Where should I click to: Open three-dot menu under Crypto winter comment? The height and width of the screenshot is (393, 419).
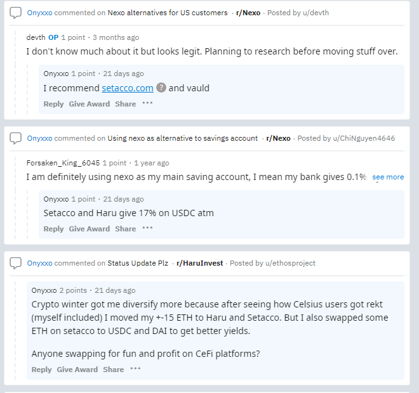click(135, 369)
